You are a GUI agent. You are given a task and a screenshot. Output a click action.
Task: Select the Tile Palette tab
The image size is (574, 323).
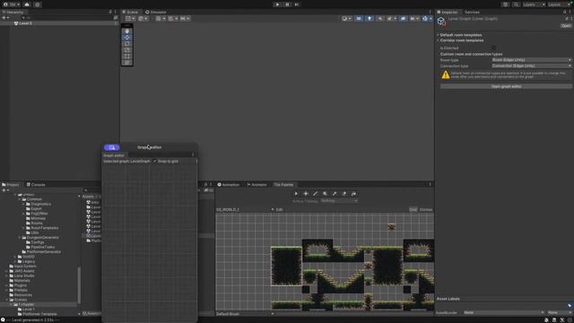pos(283,185)
